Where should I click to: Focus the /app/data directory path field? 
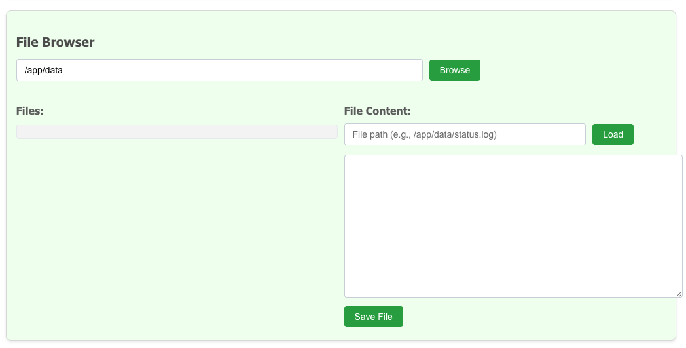point(219,70)
